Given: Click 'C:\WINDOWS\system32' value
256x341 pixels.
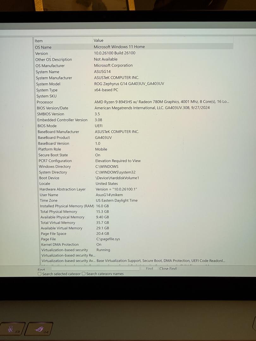Looking at the screenshot, I should tap(115, 172).
